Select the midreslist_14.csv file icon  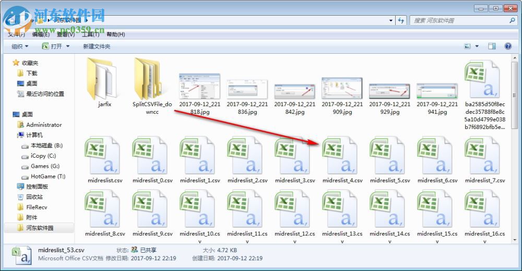(x=387, y=209)
